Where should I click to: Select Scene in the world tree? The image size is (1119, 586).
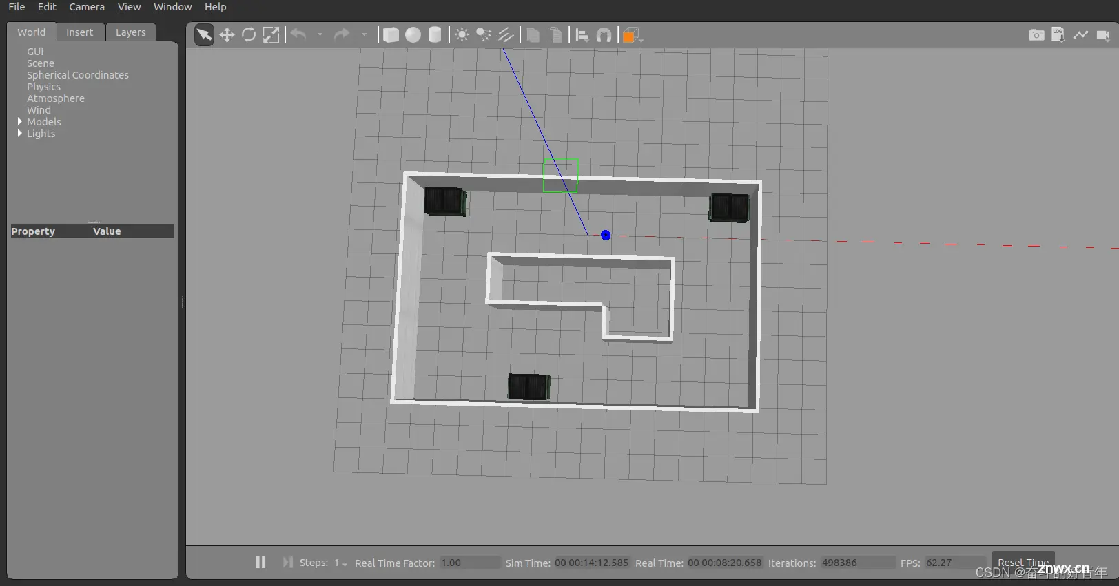click(41, 63)
